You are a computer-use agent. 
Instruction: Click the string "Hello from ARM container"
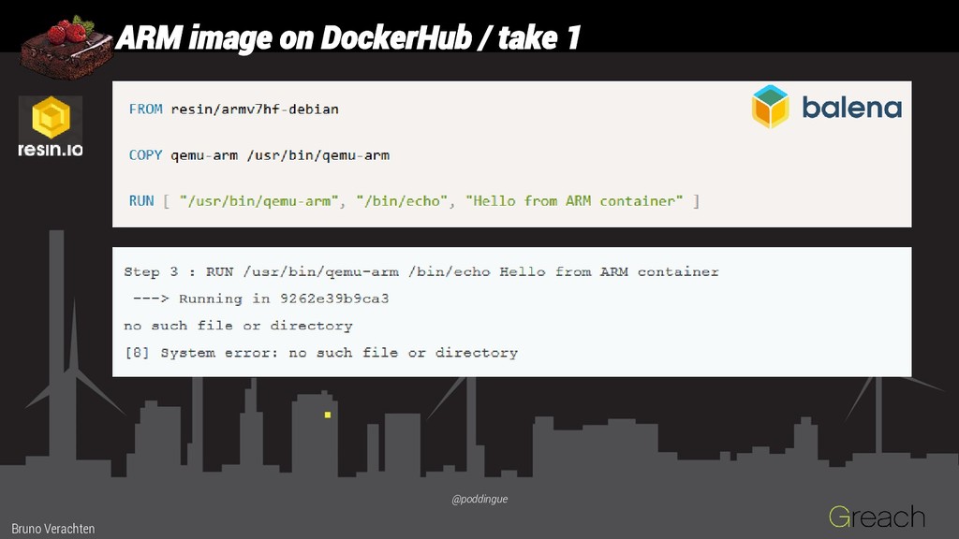(574, 201)
